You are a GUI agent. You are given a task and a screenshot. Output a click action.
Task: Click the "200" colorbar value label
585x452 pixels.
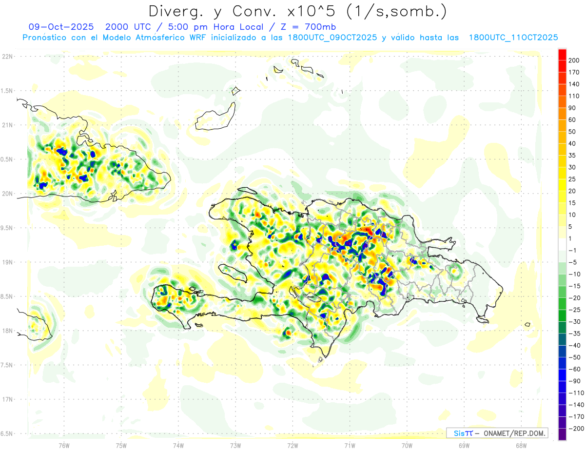(574, 60)
